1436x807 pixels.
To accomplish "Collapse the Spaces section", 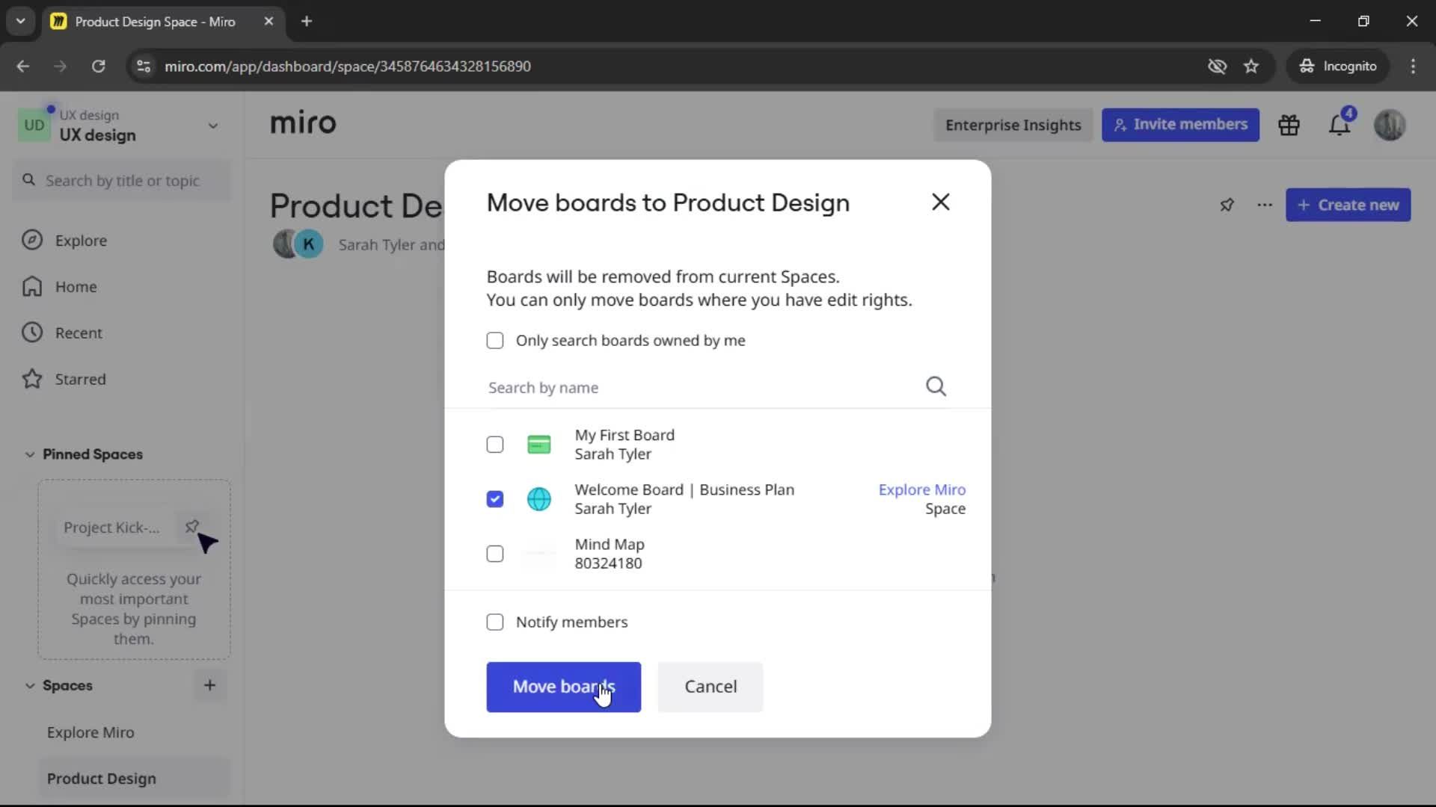I will [29, 685].
